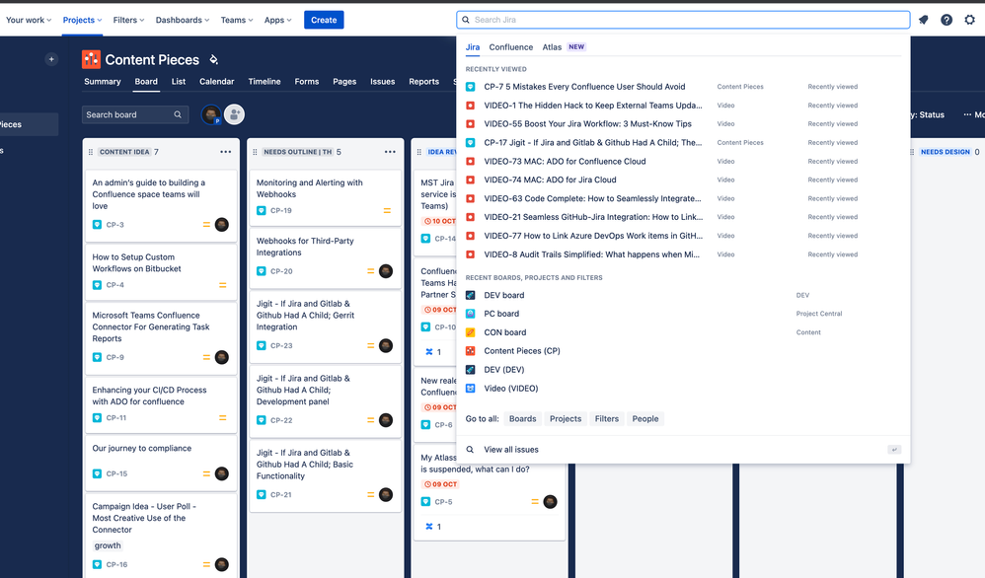
Task: Go to all People button
Action: pos(645,419)
